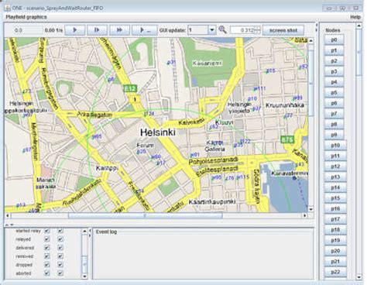Click node label p17 on the map
The image size is (367, 285).
tap(161, 163)
